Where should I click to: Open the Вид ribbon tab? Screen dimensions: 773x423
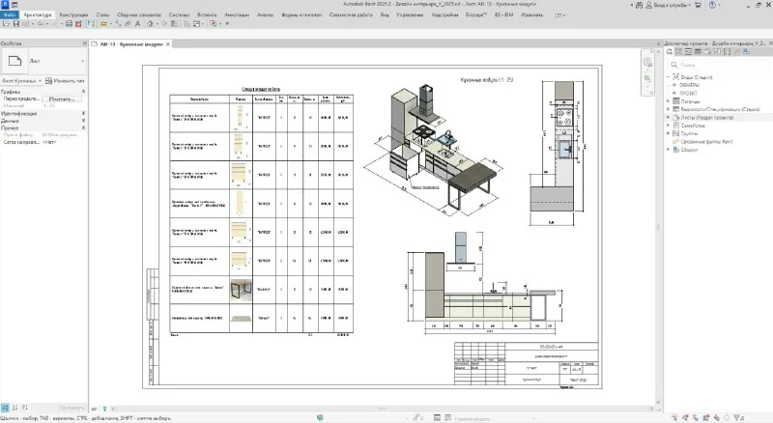click(385, 14)
